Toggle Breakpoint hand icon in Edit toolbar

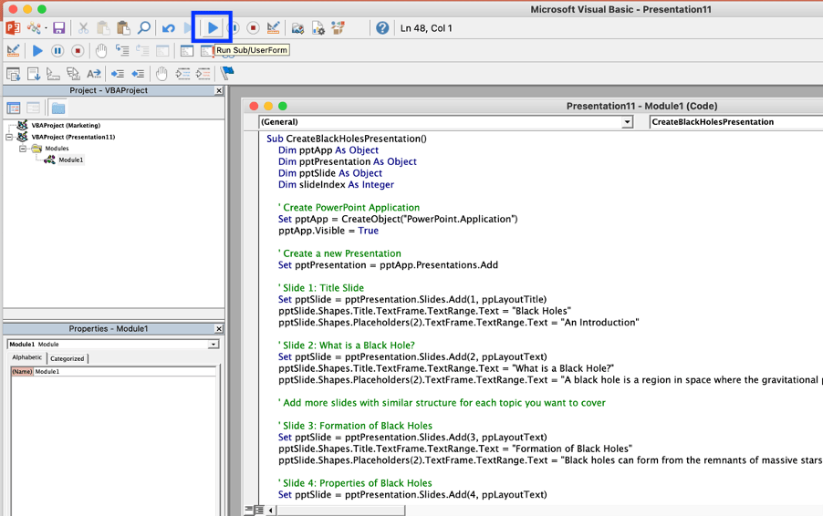pyautogui.click(x=161, y=74)
